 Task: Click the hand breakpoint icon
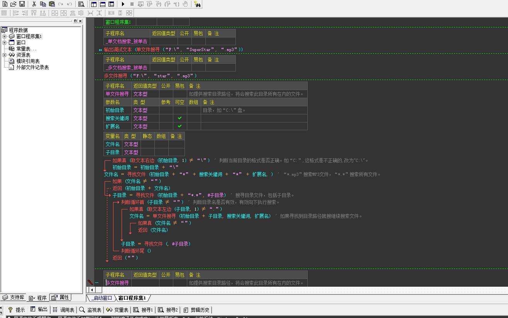tap(185, 4)
